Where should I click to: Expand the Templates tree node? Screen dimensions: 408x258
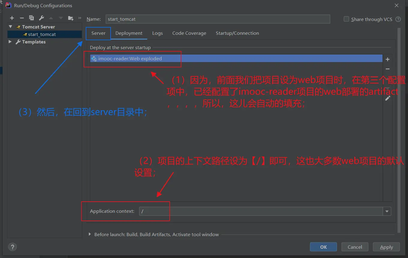pos(10,42)
